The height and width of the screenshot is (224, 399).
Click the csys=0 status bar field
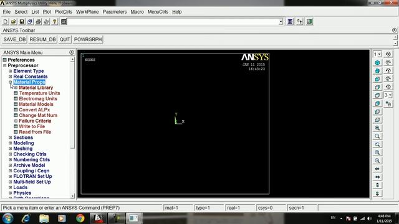[x=271, y=208]
